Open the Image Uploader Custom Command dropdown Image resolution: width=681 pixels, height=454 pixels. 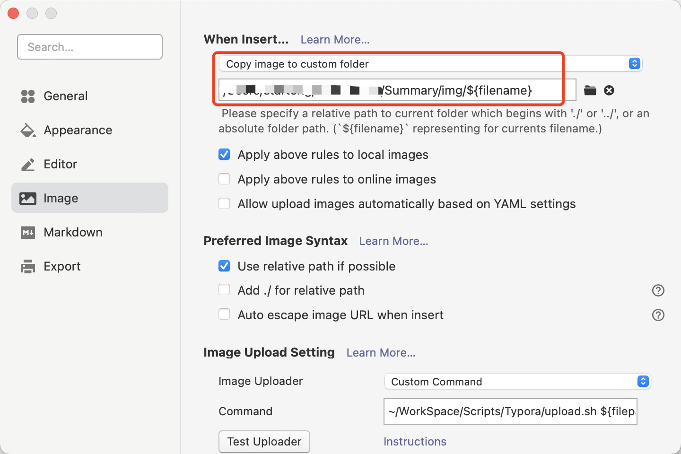click(518, 381)
